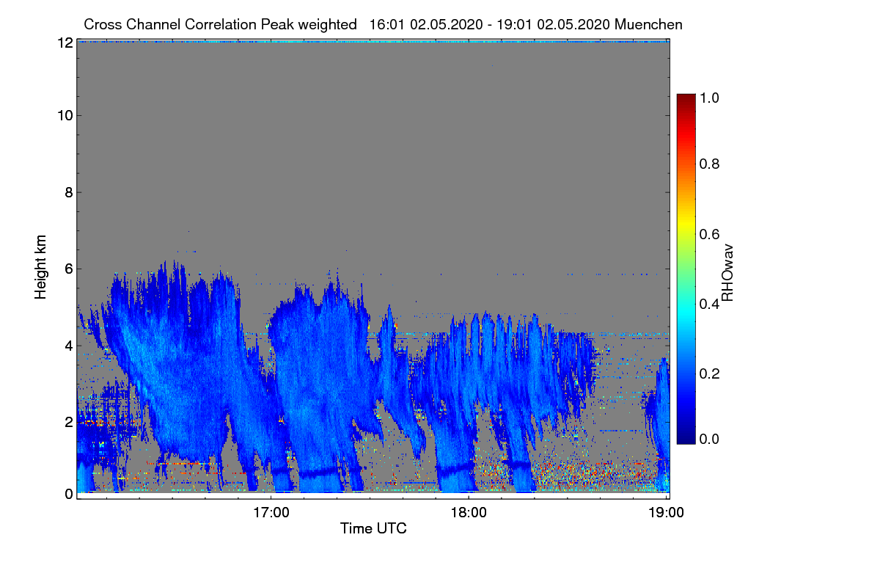
Task: Click the height tick label '4'
Action: [69, 346]
